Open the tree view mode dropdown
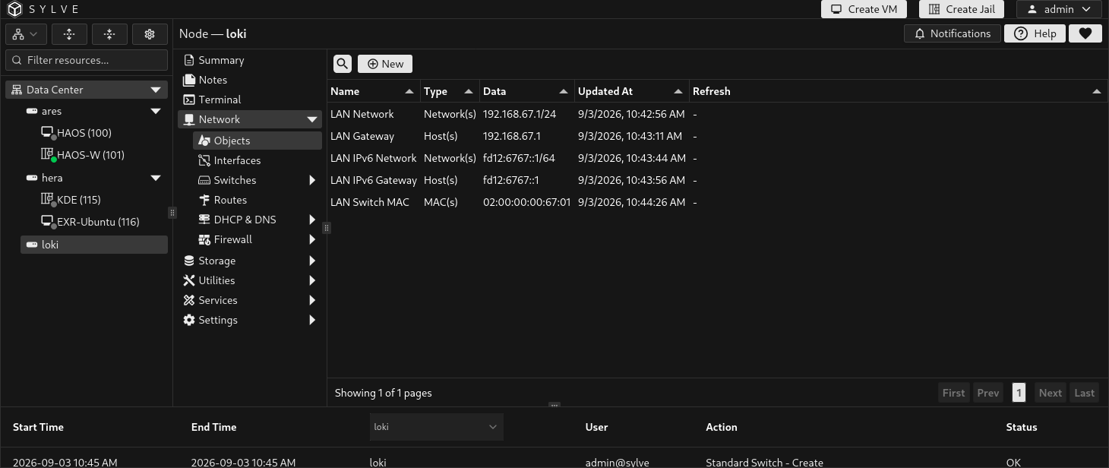 pos(26,34)
